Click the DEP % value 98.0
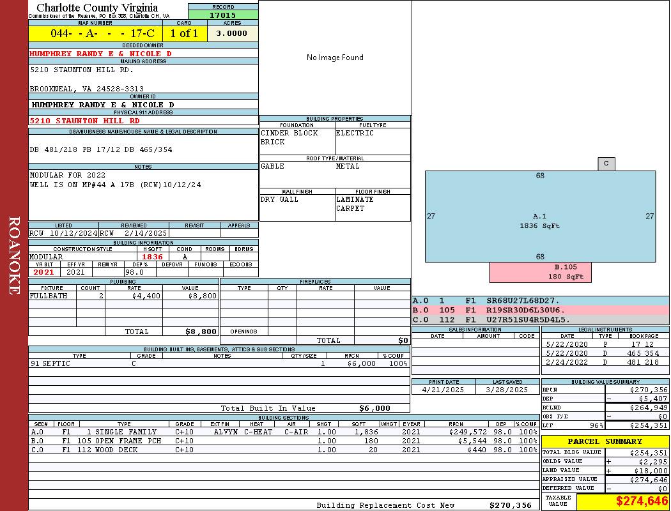Viewport: 671px width, 511px height. 134,272
